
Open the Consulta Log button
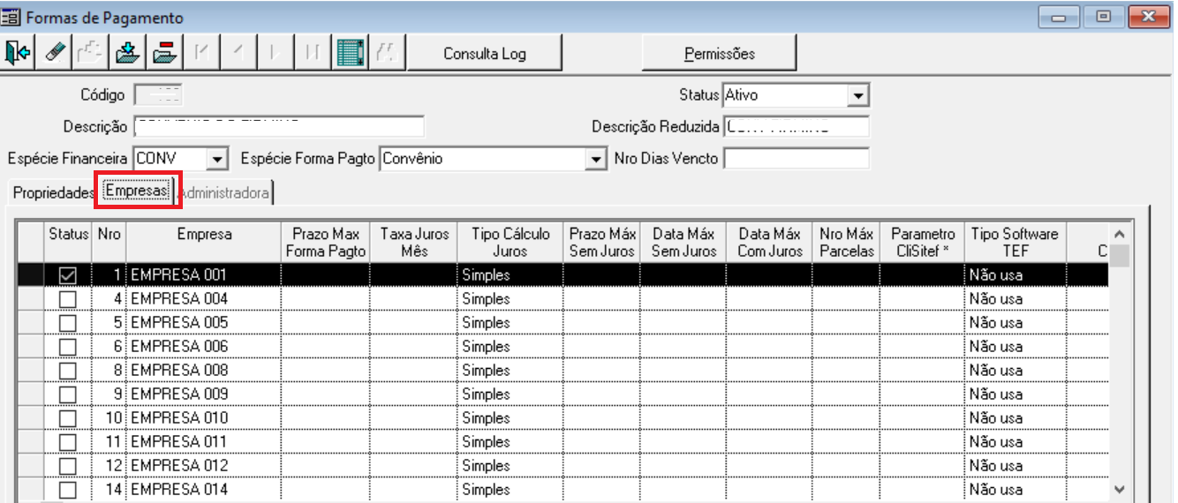tap(485, 53)
